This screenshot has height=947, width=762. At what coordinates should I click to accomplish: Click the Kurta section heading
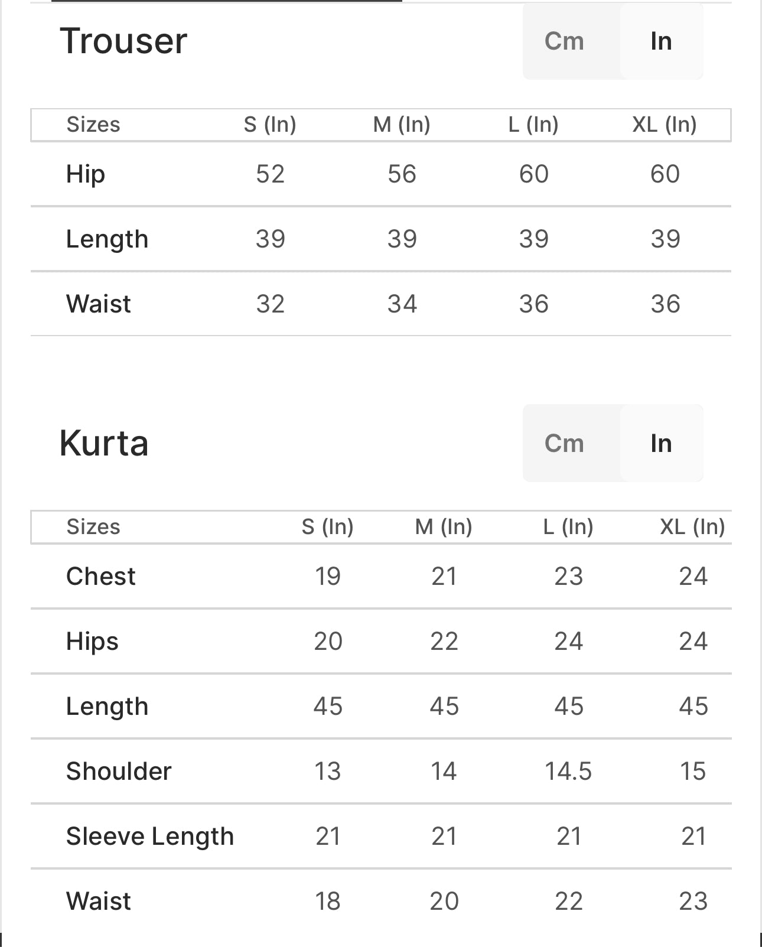(104, 444)
